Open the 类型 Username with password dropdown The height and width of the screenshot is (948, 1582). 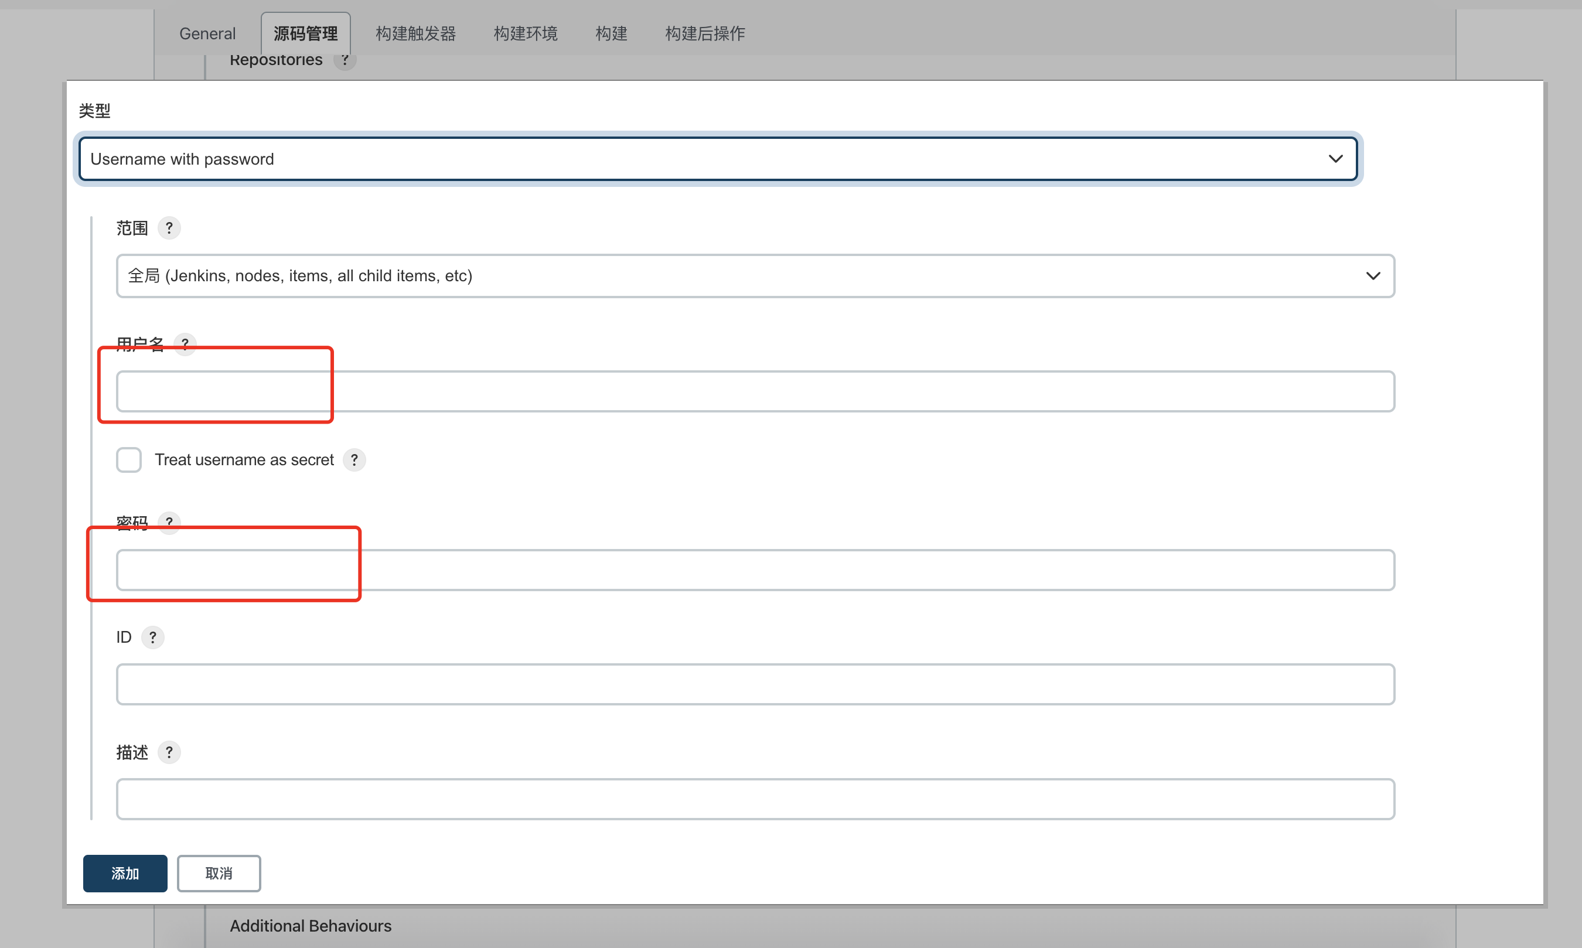coord(718,158)
